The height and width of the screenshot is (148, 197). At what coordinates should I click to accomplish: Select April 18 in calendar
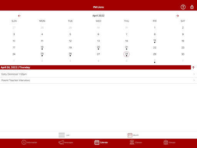[x=42, y=47]
